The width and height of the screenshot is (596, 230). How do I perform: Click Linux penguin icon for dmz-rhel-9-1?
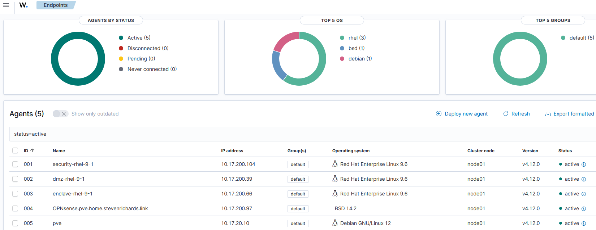click(x=335, y=179)
